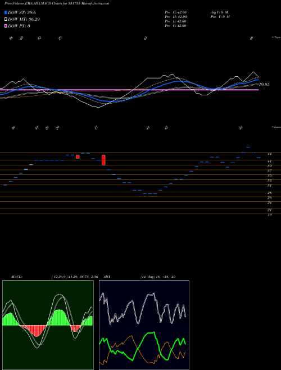The width and height of the screenshot is (281, 370).
Task: Click the 19.85 value label on EMA chart
Action: tap(264, 85)
